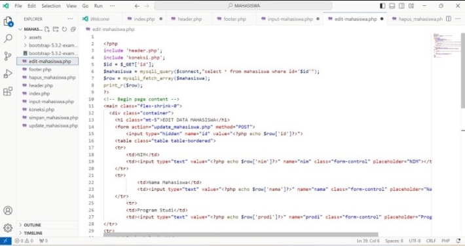Open notifications bell in status bar
Image resolution: width=465 pixels, height=246 pixels.
[458, 241]
